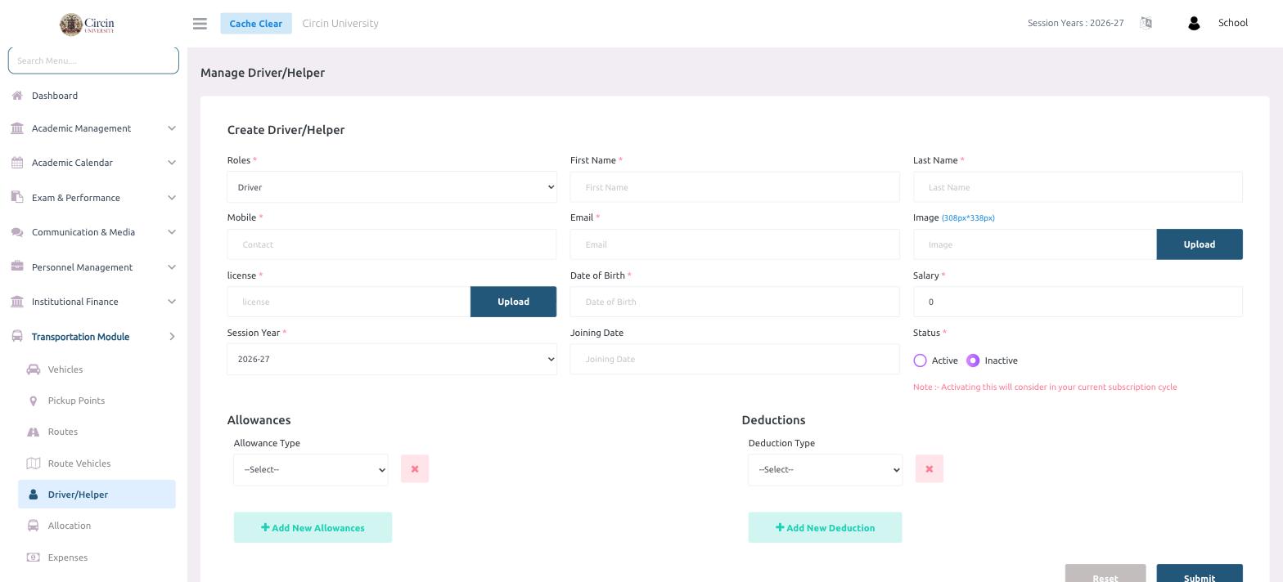Select the Active status radio button

920,360
